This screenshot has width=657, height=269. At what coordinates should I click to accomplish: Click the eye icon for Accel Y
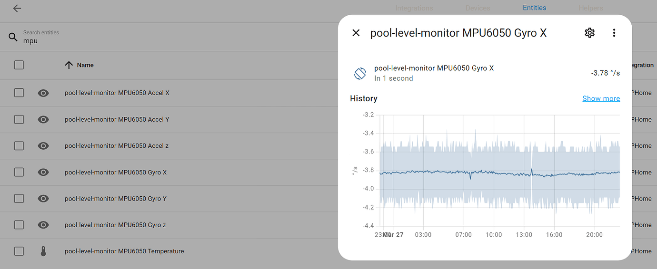coord(43,119)
